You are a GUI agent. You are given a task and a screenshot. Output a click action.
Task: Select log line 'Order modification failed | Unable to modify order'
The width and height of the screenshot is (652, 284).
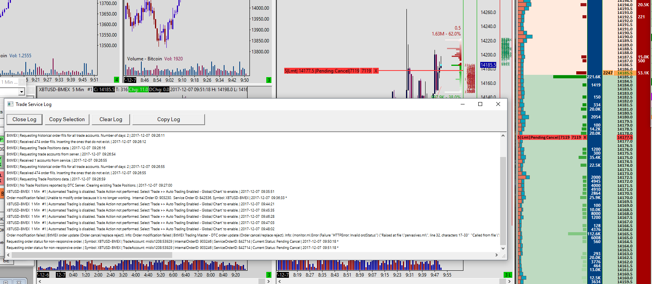tap(147, 198)
